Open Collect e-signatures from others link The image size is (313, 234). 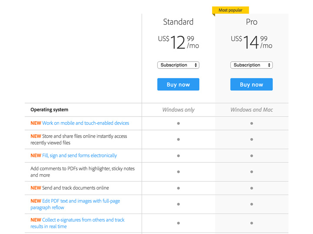(77, 223)
